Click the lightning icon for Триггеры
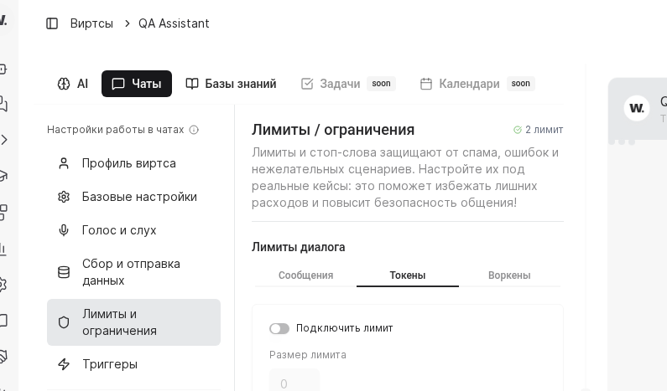Viewport: 667px width, 391px height. pos(64,364)
